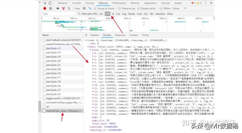Collapse the data object node

coord(88,47)
